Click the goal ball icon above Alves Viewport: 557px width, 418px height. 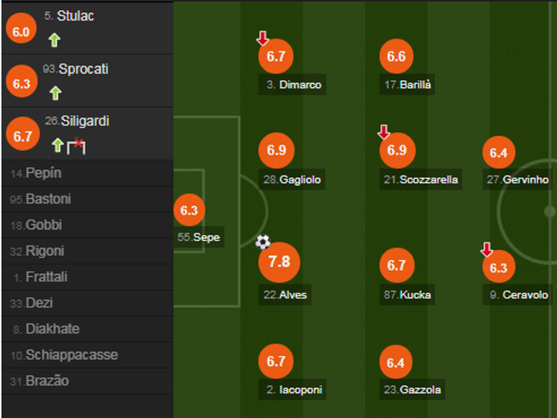click(x=263, y=242)
